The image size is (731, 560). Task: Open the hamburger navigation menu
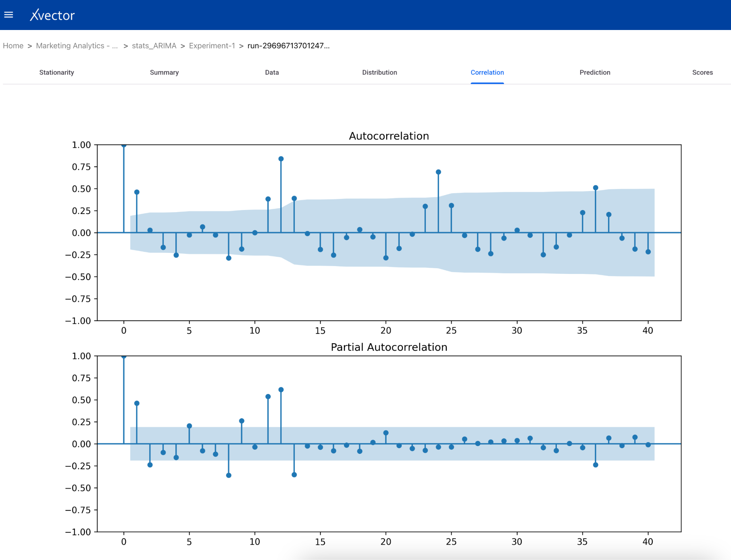coord(9,15)
